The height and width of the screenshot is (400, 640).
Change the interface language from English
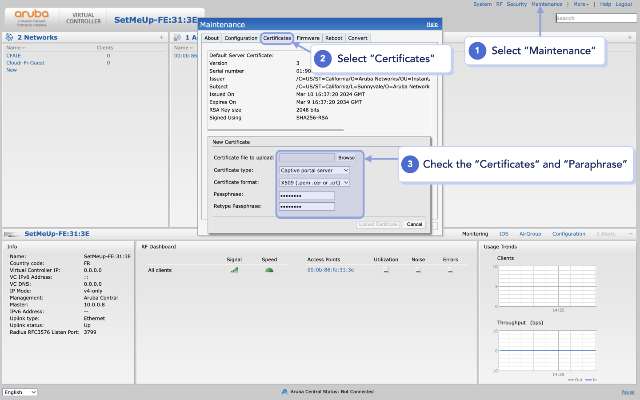point(20,392)
